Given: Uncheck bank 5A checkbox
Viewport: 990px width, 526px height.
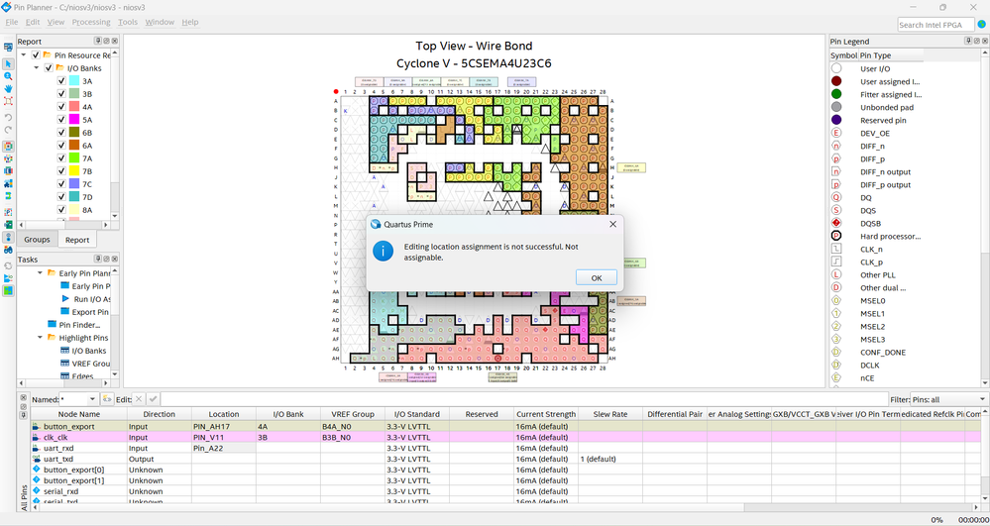Looking at the screenshot, I should coord(61,119).
